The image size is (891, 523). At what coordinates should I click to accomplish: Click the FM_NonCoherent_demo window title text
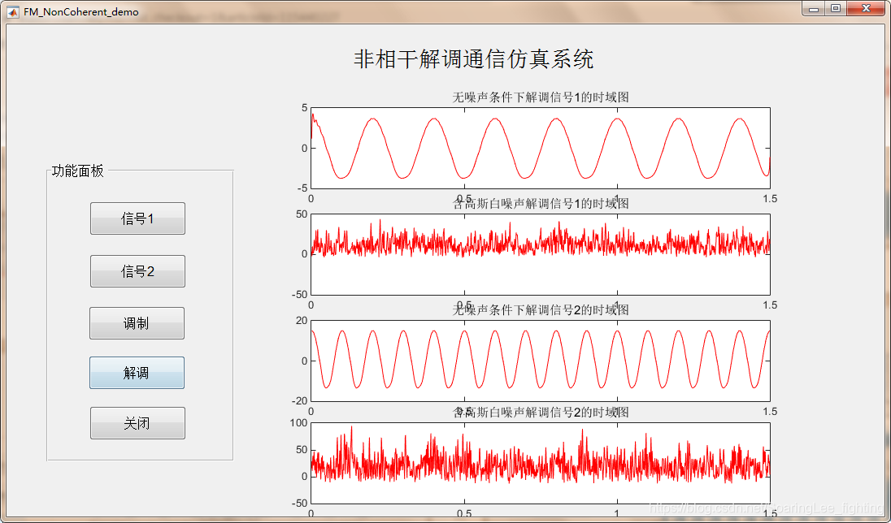(x=80, y=12)
